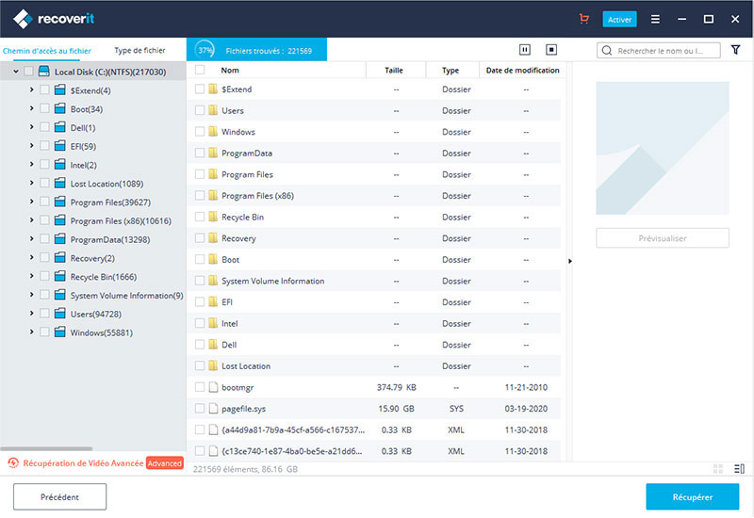The image size is (754, 518).
Task: Click tree folder icon for Windows(55881)
Action: (x=59, y=332)
